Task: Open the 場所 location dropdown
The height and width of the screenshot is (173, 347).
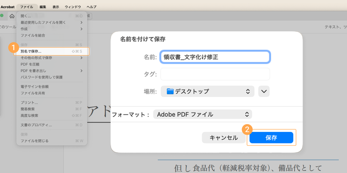Action: [208, 91]
